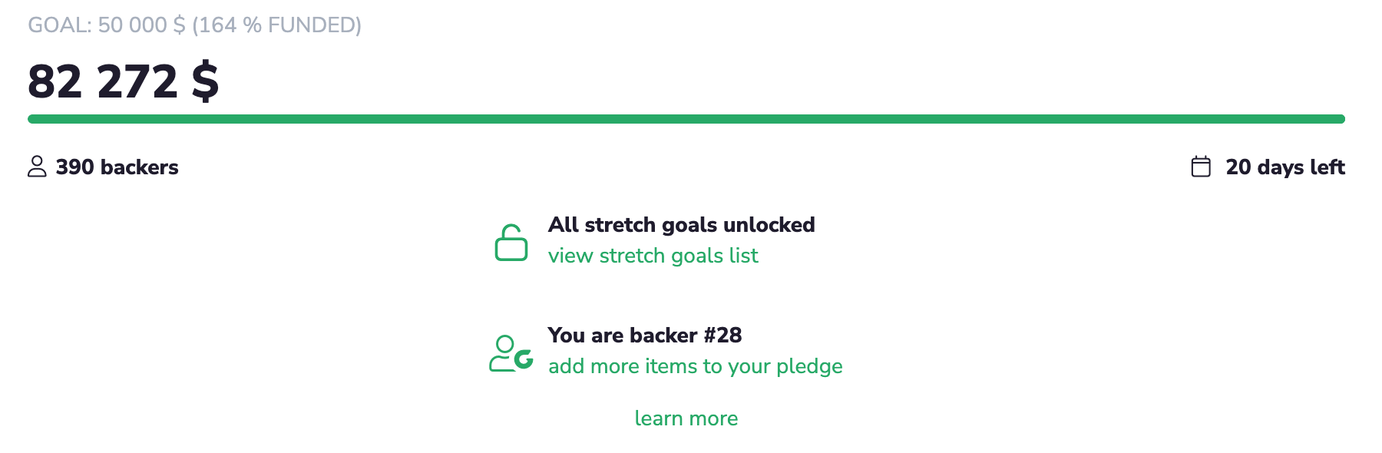Click the person icon next to 390 backers

point(37,167)
